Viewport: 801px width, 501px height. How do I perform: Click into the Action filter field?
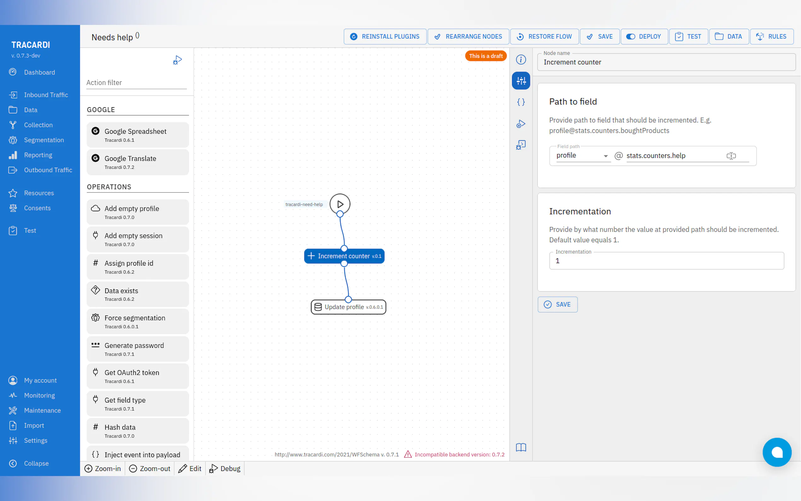(136, 83)
